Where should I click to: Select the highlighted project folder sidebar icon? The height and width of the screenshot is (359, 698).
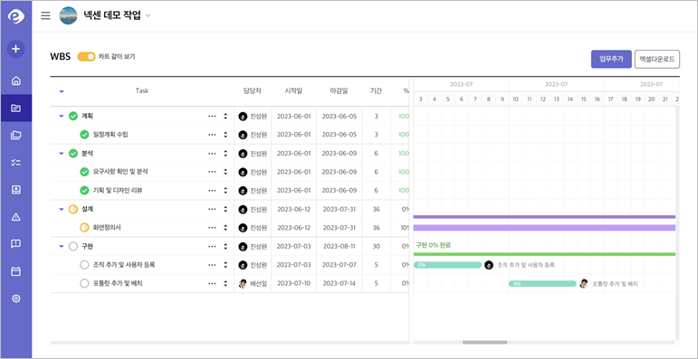tap(16, 108)
